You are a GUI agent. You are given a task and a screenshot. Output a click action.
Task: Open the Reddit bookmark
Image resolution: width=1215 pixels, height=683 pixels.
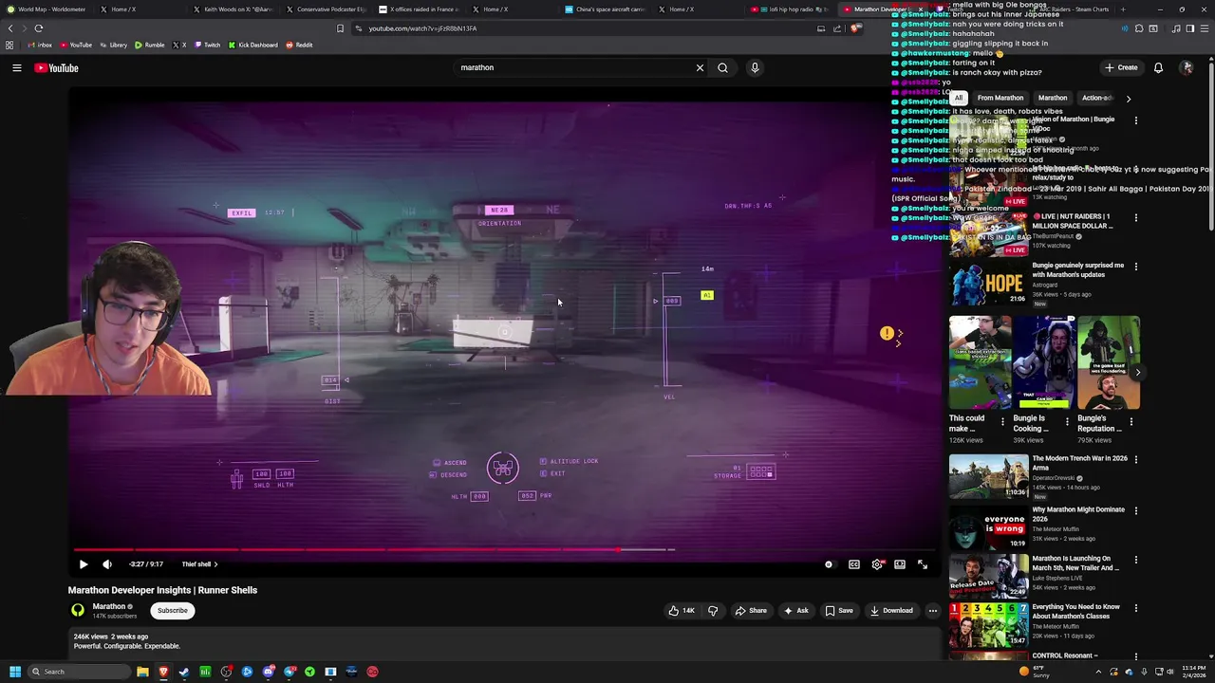(x=299, y=45)
